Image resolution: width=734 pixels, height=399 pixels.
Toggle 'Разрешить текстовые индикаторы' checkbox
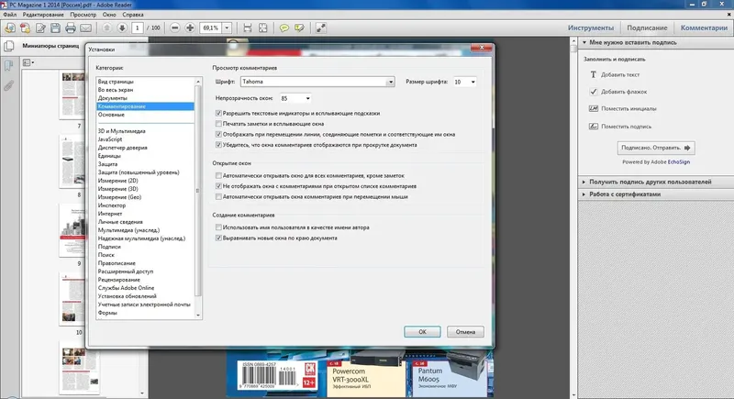tap(218, 113)
